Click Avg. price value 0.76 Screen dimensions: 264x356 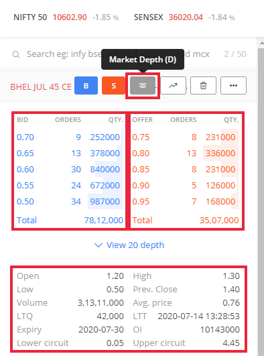(x=231, y=303)
